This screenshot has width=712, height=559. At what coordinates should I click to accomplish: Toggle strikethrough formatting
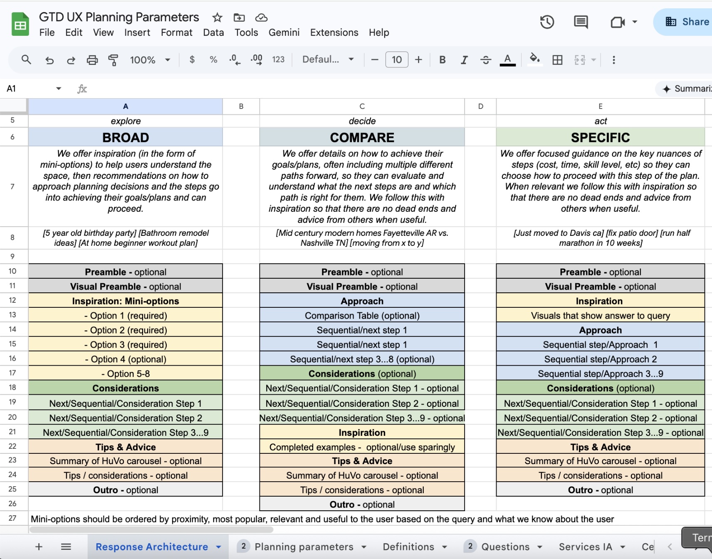(x=486, y=59)
